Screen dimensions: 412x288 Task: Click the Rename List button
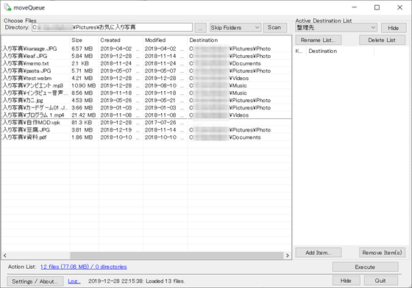pos(318,40)
